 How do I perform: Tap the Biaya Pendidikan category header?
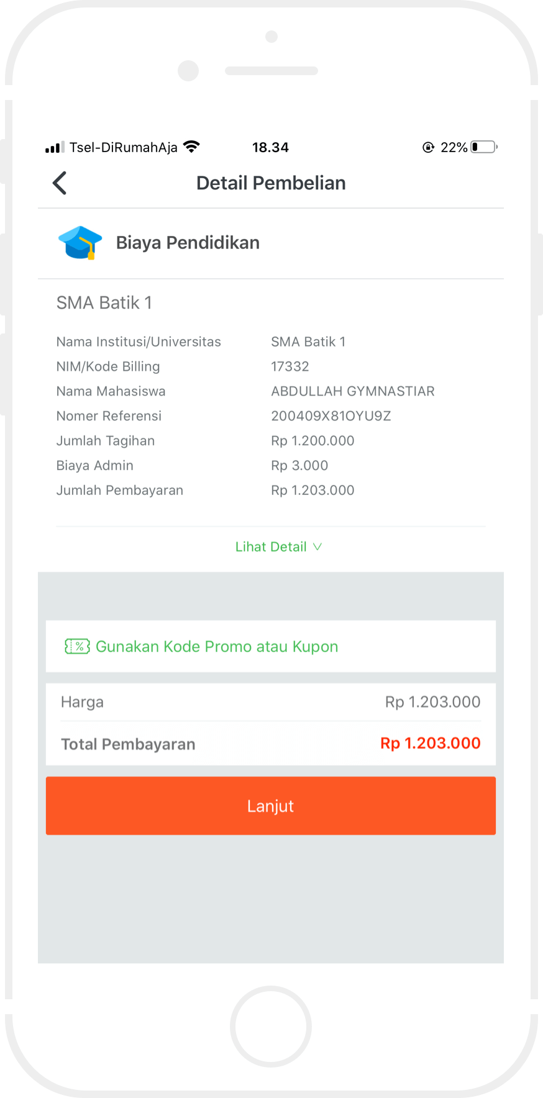point(188,243)
